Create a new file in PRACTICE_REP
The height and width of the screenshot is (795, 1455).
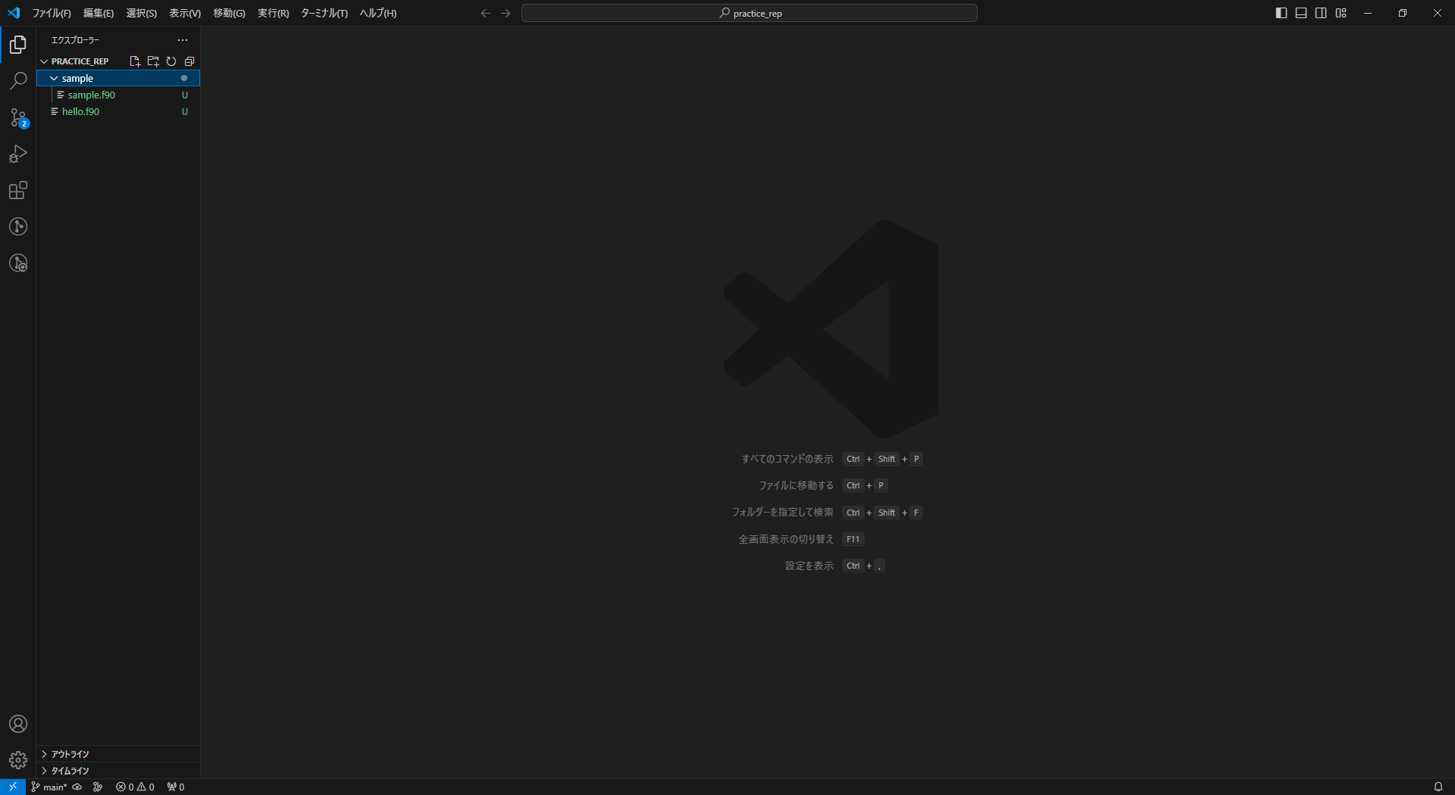pyautogui.click(x=135, y=61)
